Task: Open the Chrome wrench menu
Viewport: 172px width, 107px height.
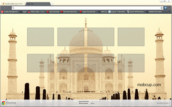Action: click(169, 8)
